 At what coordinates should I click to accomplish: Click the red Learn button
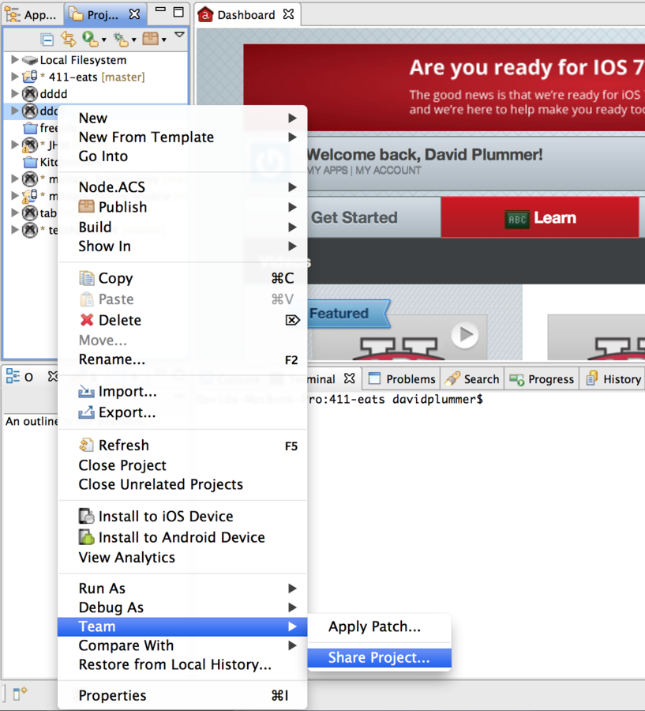coord(540,218)
